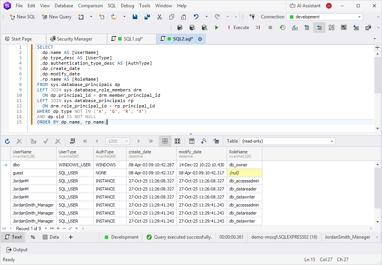This screenshot has height=265, width=382.
Task: Switch results to card view mode
Action: (177, 141)
